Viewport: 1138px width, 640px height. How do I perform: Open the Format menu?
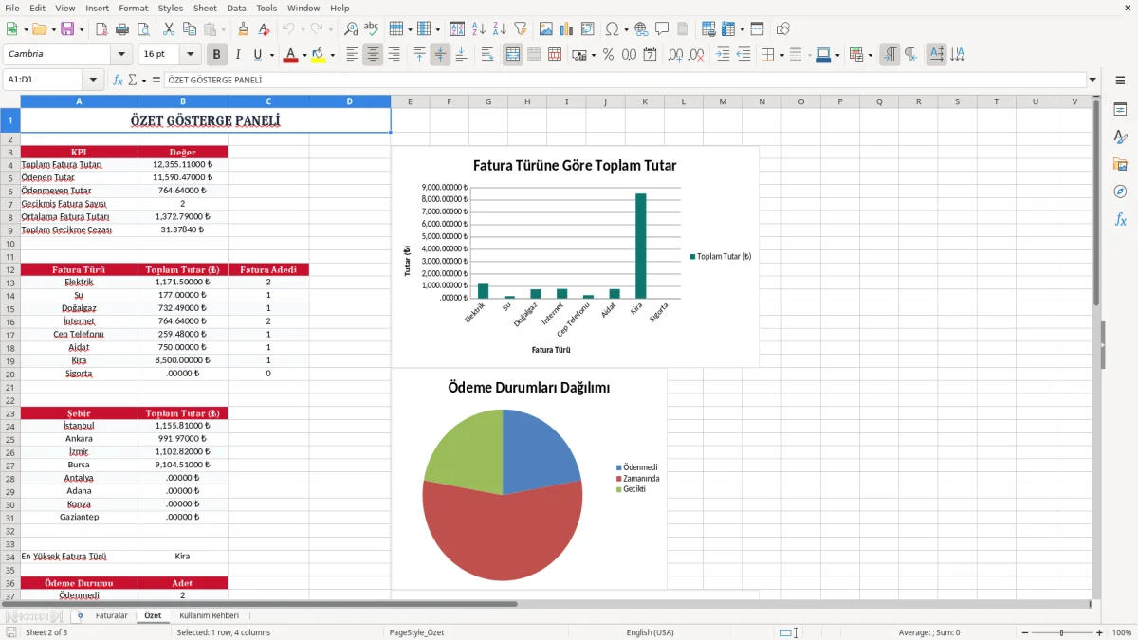tap(133, 8)
